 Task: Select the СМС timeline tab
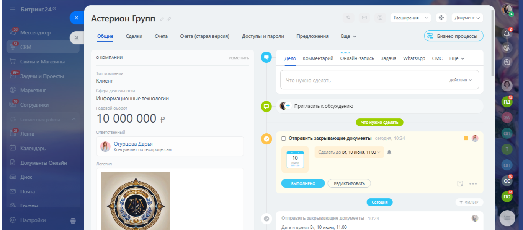(437, 58)
